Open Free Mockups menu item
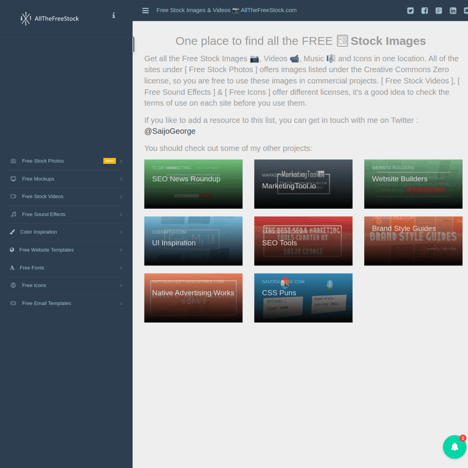 tap(66, 179)
